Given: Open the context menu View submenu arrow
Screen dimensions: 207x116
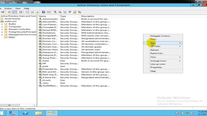Looking at the screenshot, I should point(180,57).
